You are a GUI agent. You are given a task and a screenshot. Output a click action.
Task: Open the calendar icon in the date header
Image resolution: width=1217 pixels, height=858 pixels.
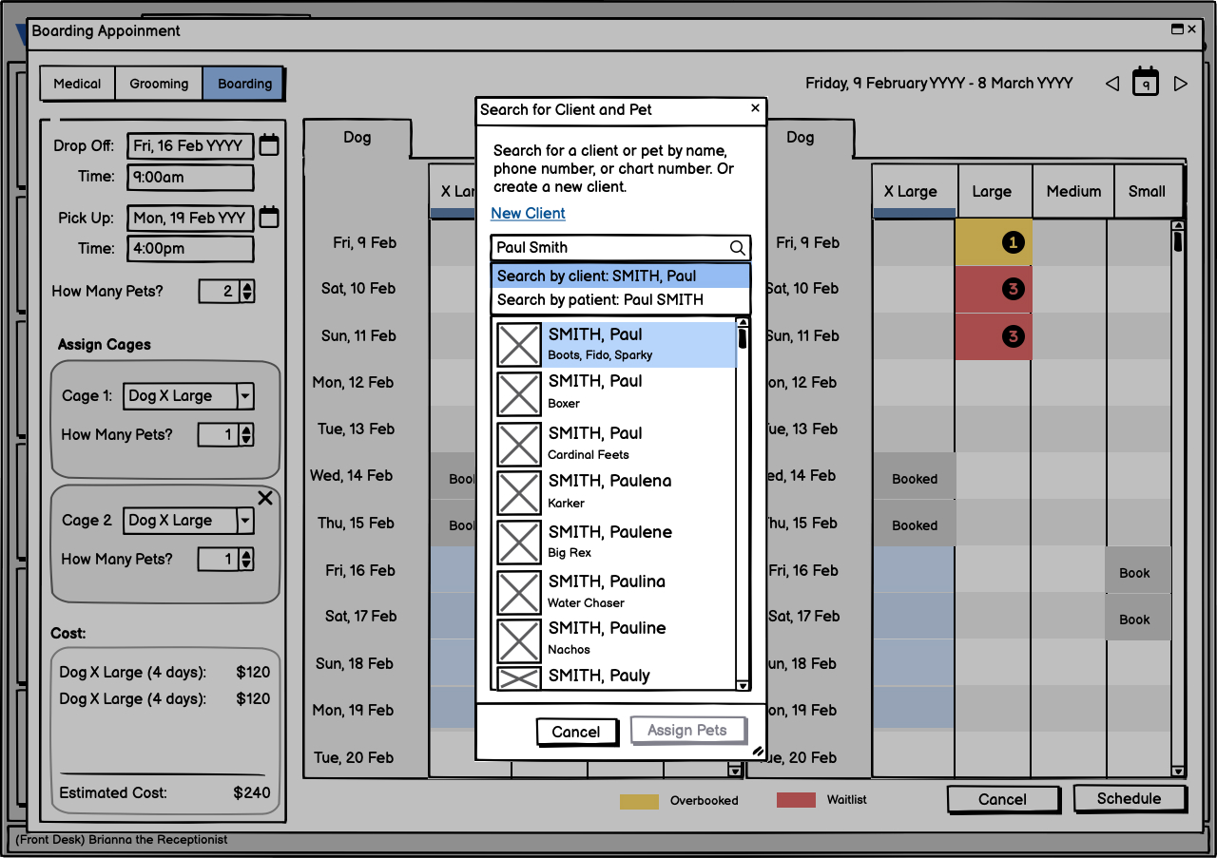(x=1146, y=83)
